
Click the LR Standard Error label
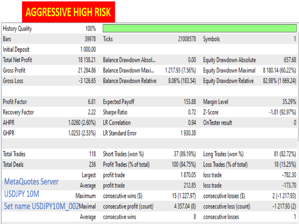click(x=120, y=133)
